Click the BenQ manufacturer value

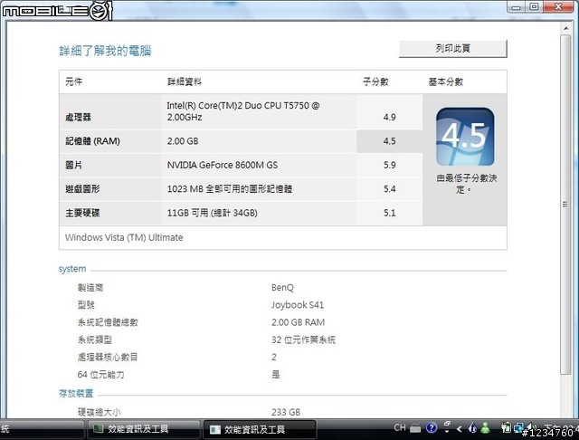[282, 287]
